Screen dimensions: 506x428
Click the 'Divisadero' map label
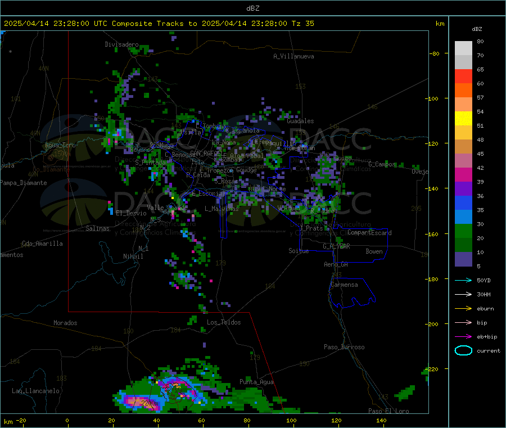[121, 44]
